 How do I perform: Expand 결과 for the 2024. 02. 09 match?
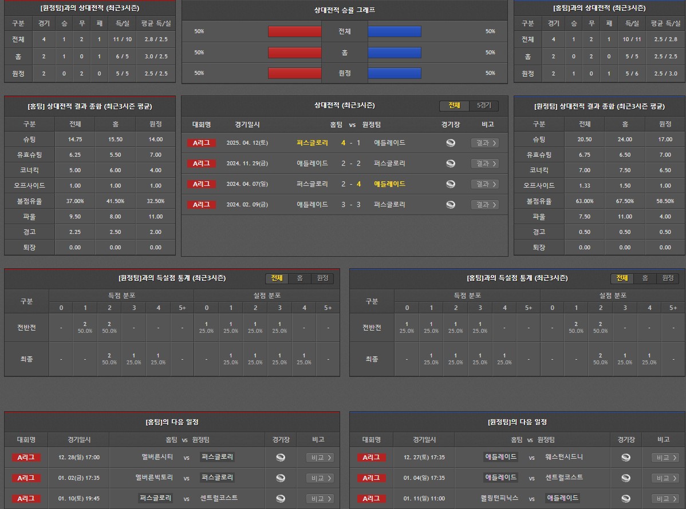pos(484,205)
